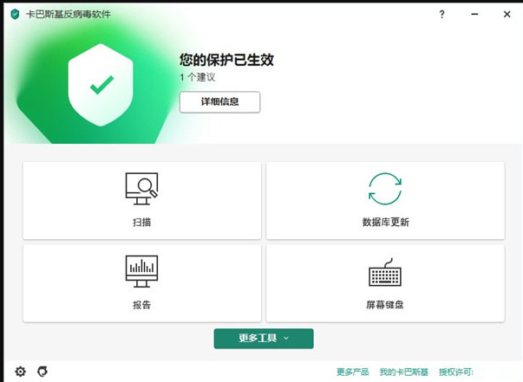
Task: Open the support icon beside the gear
Action: coord(42,372)
